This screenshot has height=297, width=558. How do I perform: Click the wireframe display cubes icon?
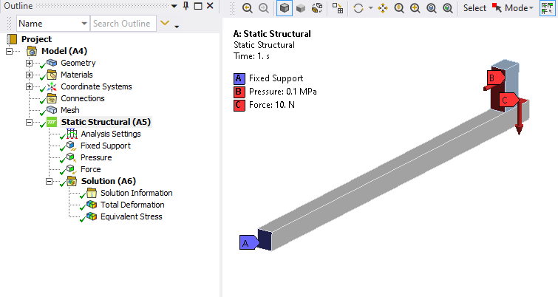[317, 8]
